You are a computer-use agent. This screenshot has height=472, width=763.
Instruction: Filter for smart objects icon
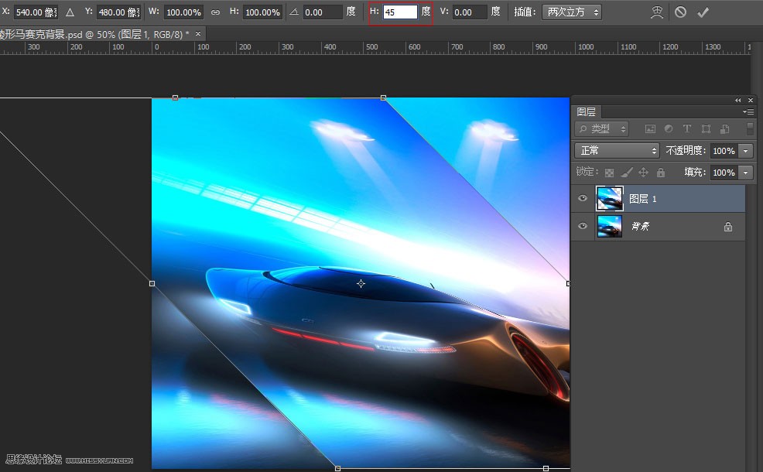(724, 128)
